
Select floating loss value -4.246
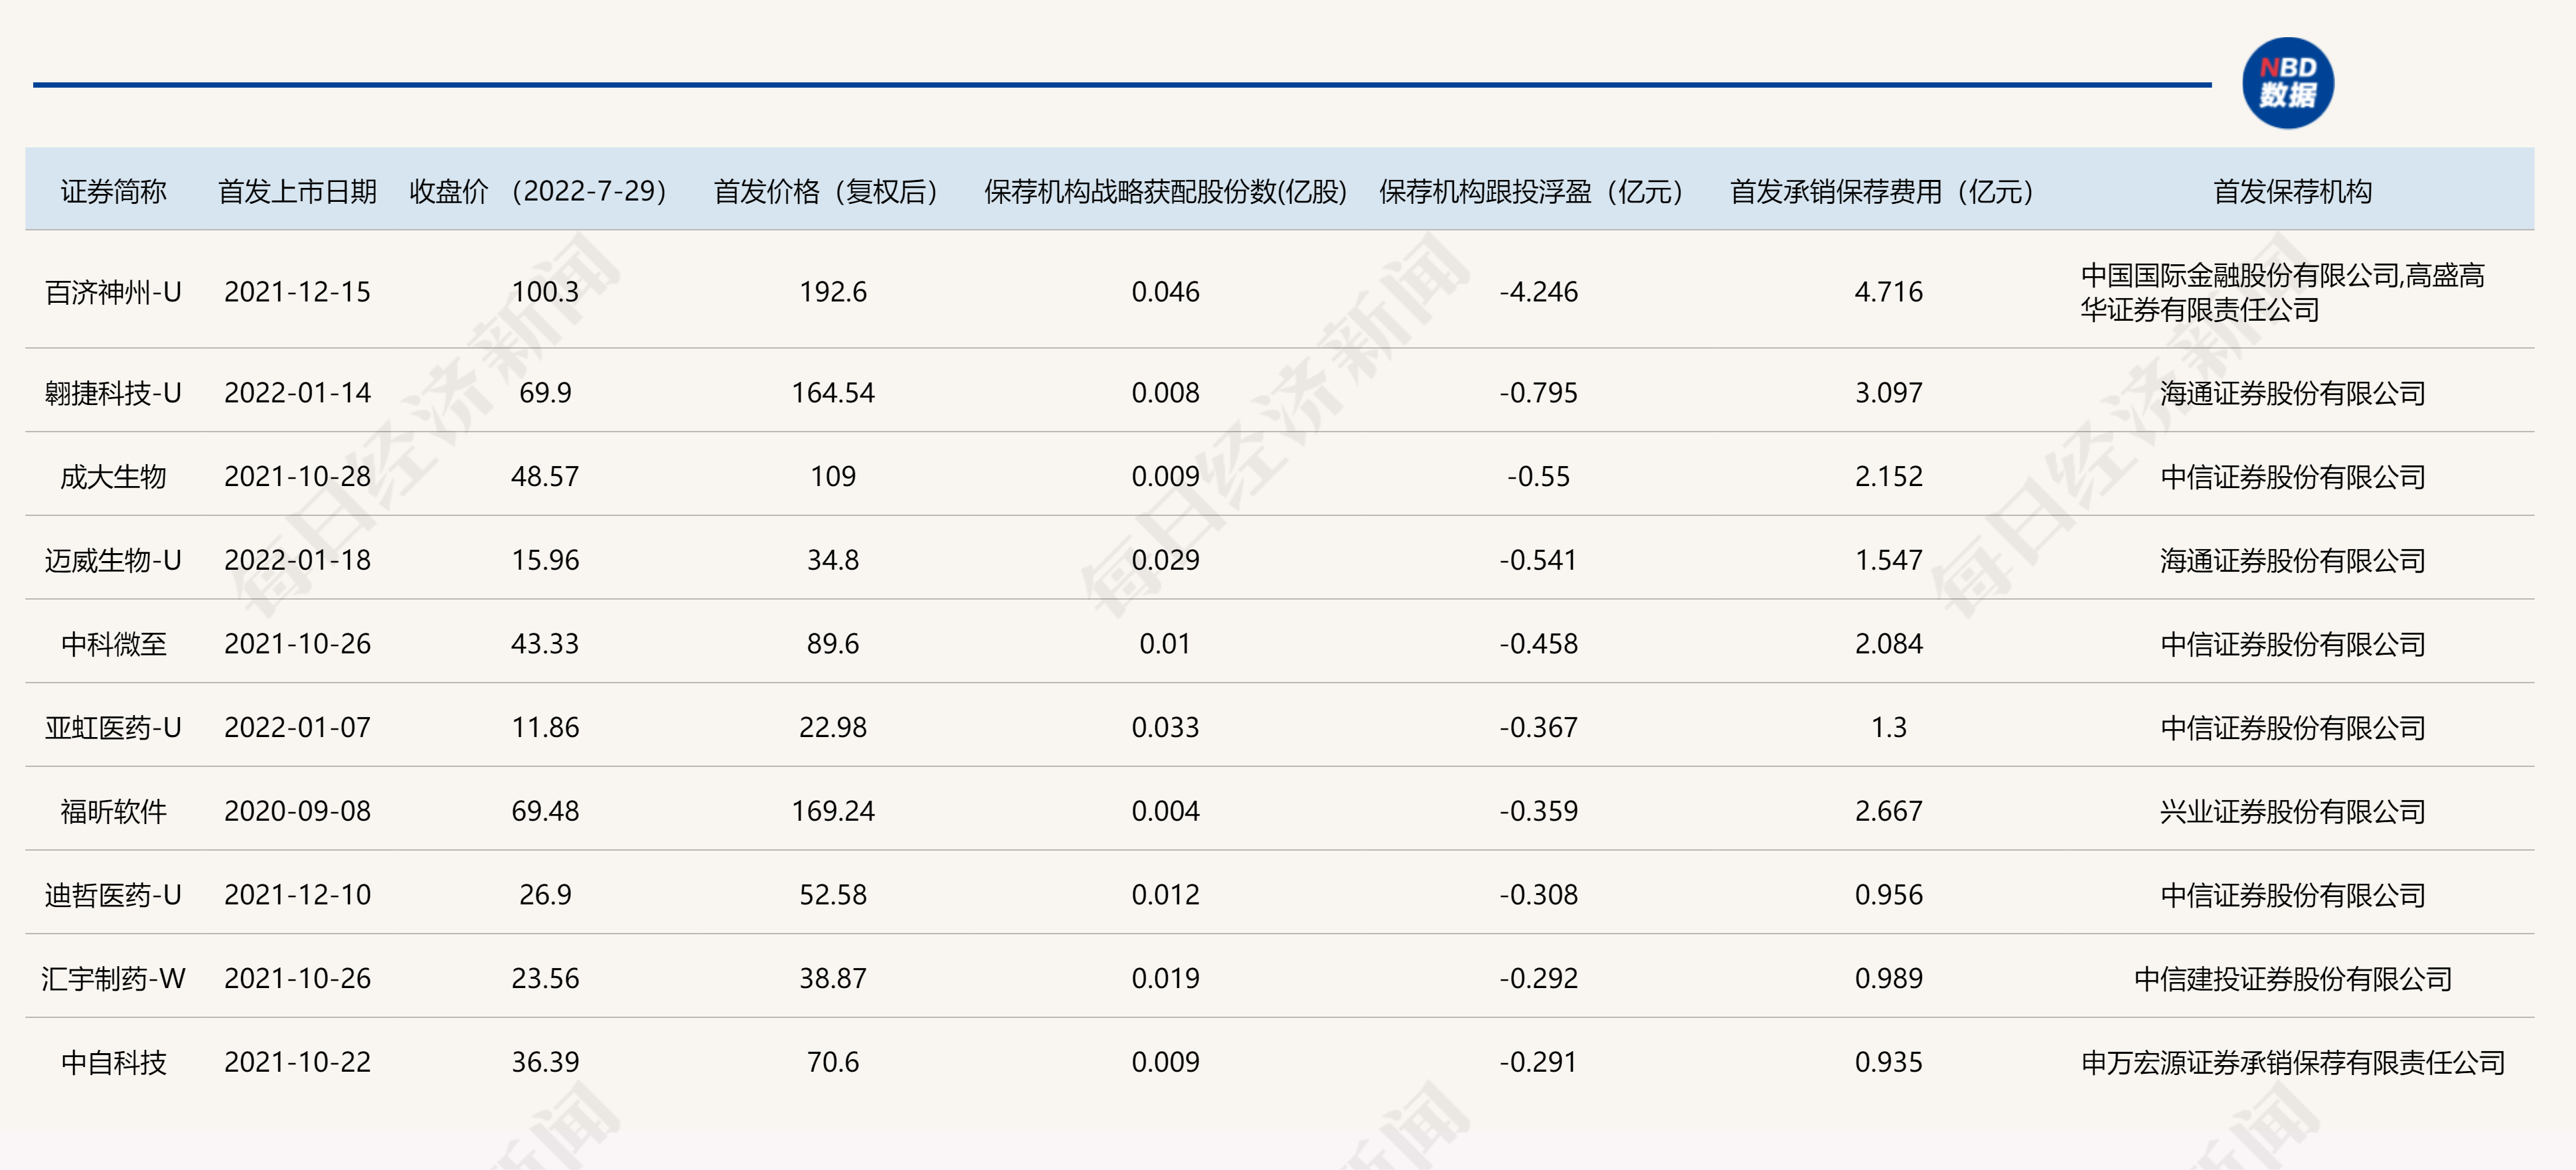[1538, 292]
